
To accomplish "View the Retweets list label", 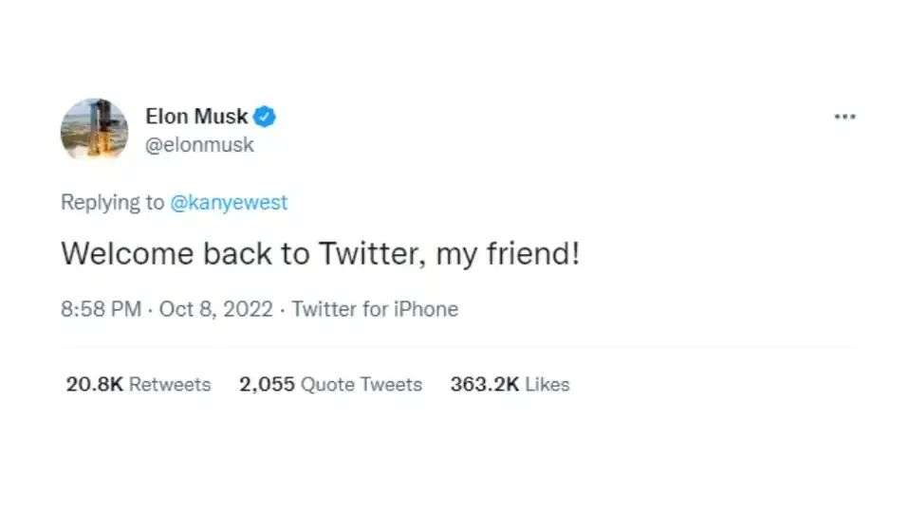I will (x=170, y=385).
